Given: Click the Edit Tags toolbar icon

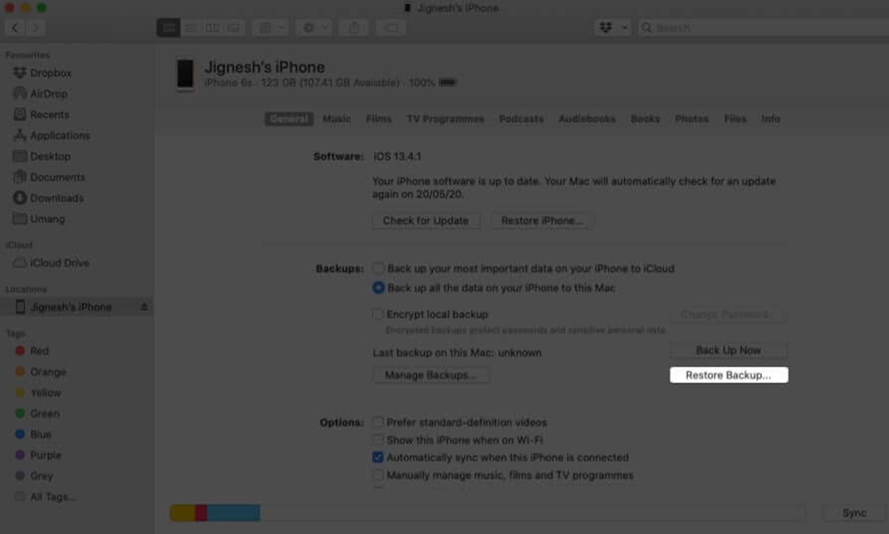Looking at the screenshot, I should [390, 28].
